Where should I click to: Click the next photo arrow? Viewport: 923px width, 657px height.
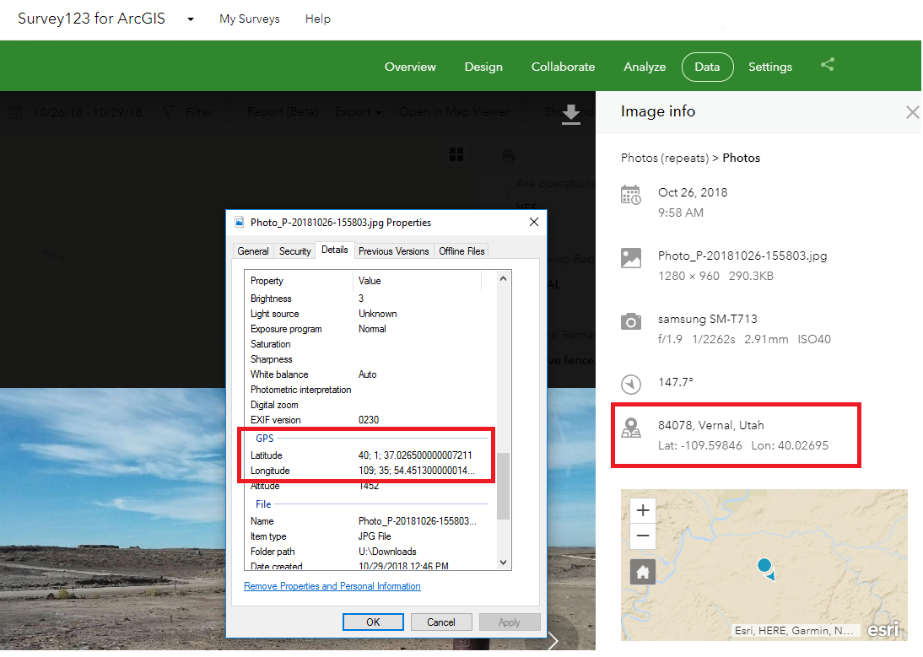[553, 641]
